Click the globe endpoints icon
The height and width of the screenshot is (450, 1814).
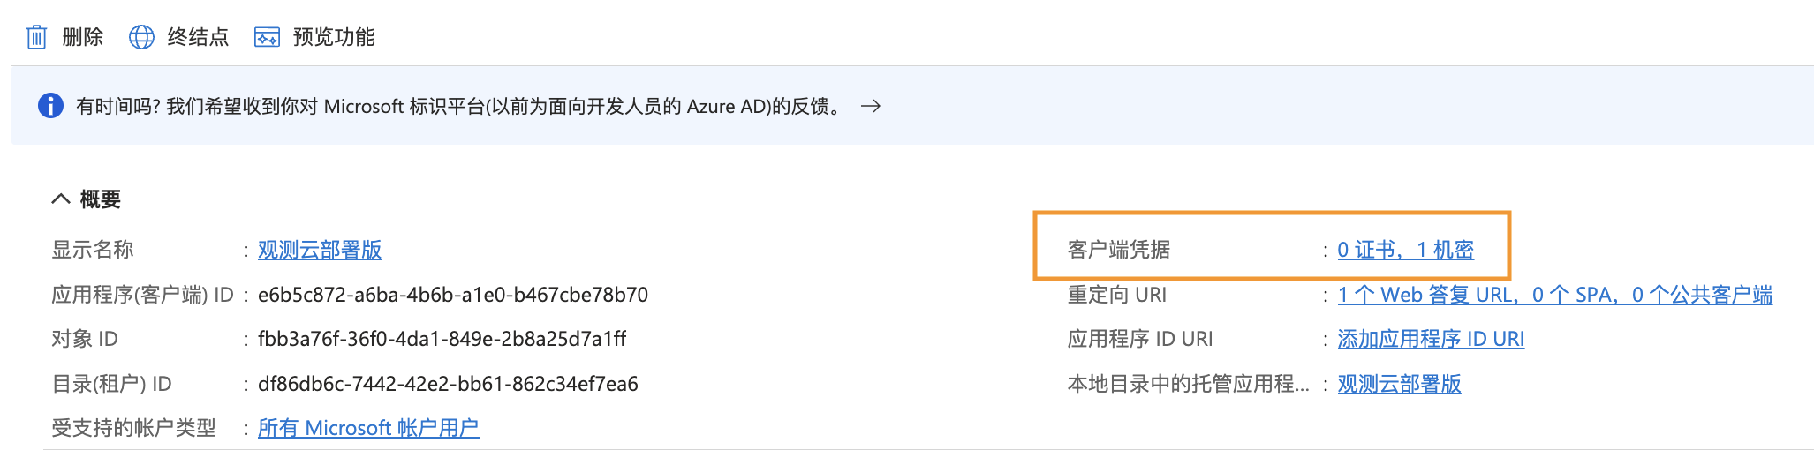click(141, 37)
